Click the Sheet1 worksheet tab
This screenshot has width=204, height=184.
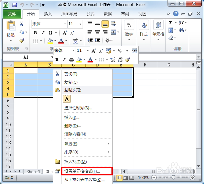[33, 171]
